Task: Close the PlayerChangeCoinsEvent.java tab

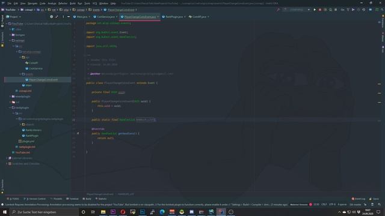Action: [x=158, y=17]
